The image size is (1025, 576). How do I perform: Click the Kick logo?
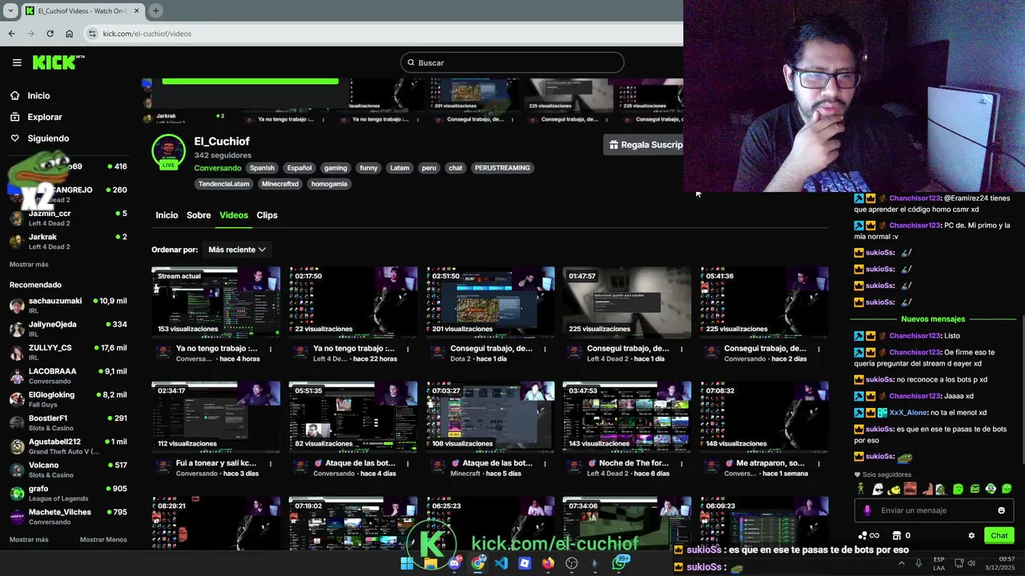click(x=58, y=62)
